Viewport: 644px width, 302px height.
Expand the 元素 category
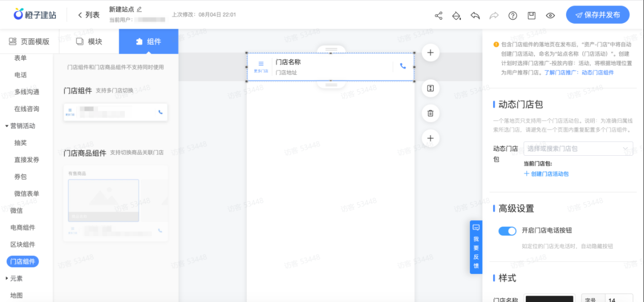[7, 278]
